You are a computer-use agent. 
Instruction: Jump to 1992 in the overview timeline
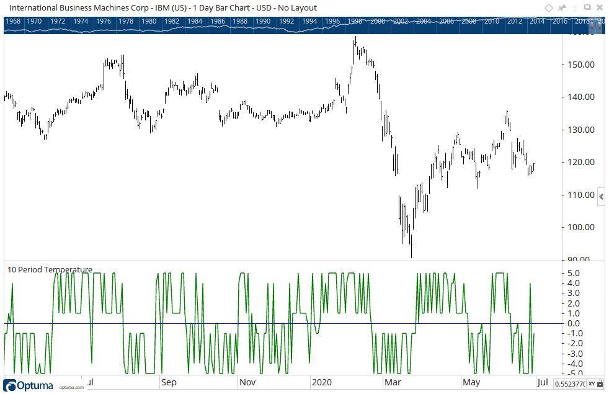point(287,21)
